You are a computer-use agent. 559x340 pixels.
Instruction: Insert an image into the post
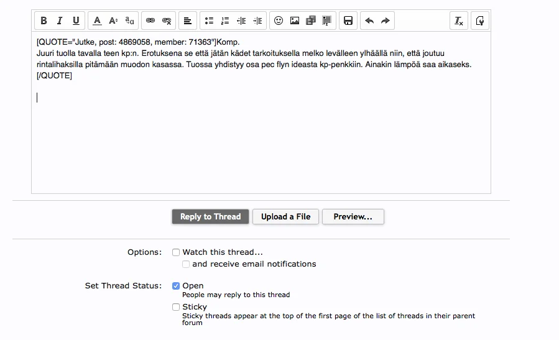click(295, 21)
